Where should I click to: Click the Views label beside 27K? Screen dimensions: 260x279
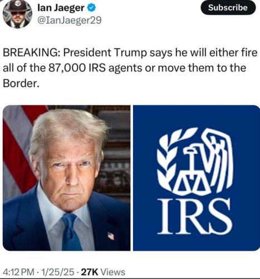113,272
